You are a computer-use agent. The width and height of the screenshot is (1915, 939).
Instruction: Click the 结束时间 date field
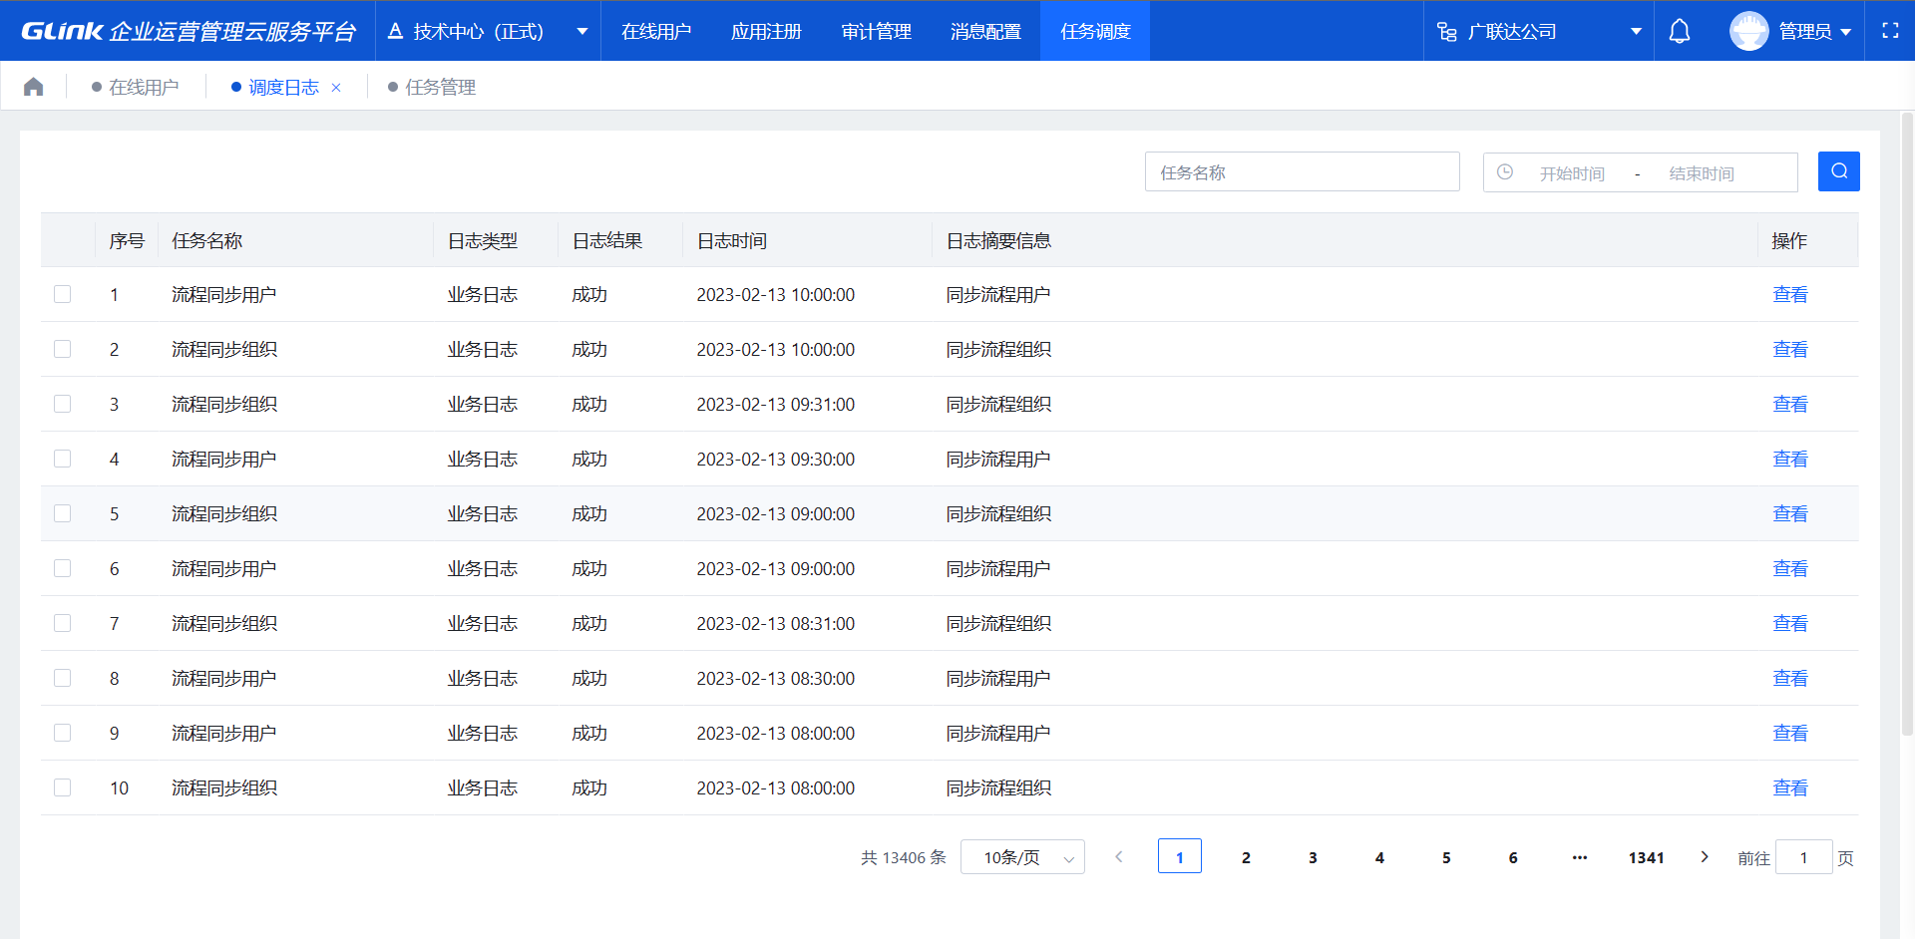1702,173
